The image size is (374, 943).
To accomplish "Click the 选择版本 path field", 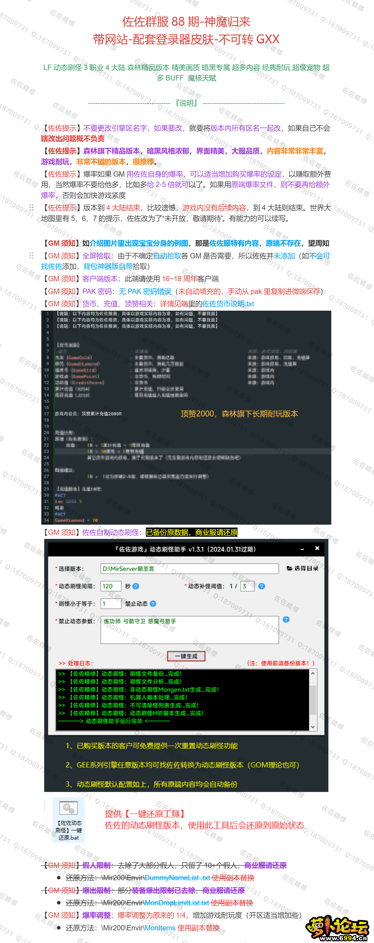I will coord(190,568).
